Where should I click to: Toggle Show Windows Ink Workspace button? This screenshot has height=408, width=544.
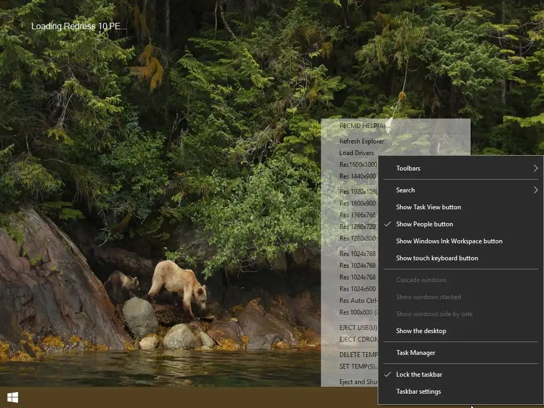coord(461,241)
